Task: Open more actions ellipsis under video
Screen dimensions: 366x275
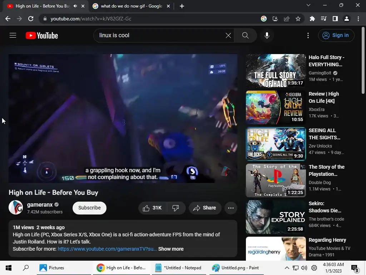Action: point(231,208)
